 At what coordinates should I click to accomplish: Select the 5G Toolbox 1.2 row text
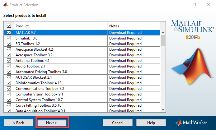click(x=28, y=44)
